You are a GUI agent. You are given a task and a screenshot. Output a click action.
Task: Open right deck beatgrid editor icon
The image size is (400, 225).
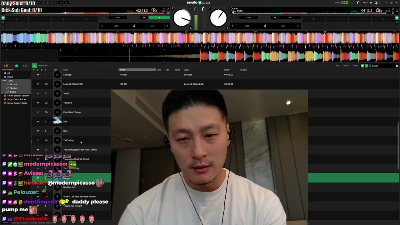click(x=393, y=13)
